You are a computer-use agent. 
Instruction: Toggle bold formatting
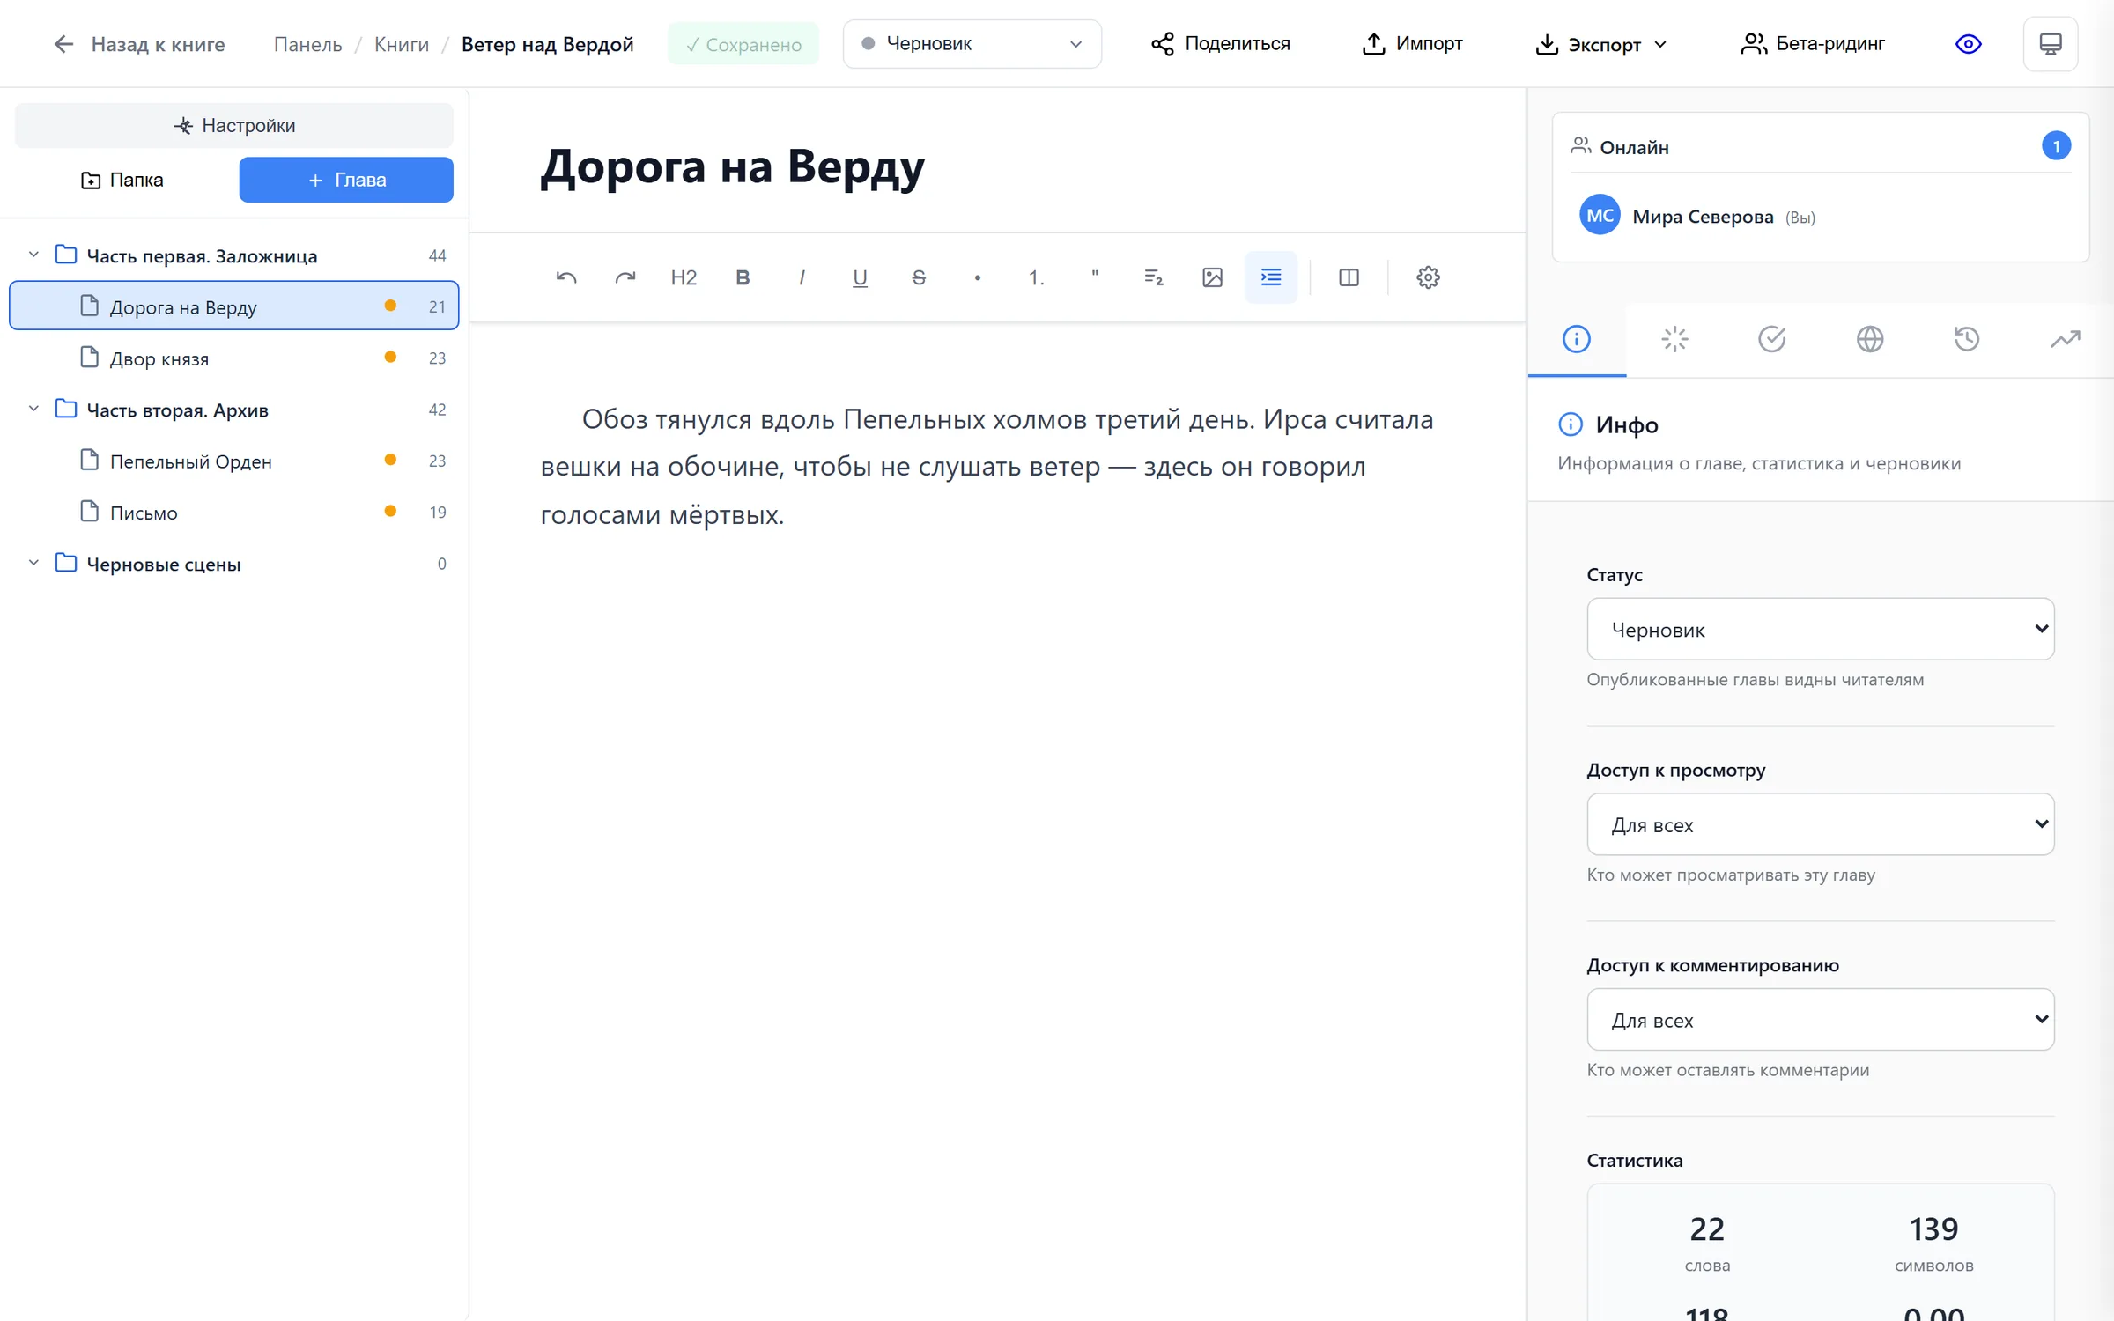(743, 277)
